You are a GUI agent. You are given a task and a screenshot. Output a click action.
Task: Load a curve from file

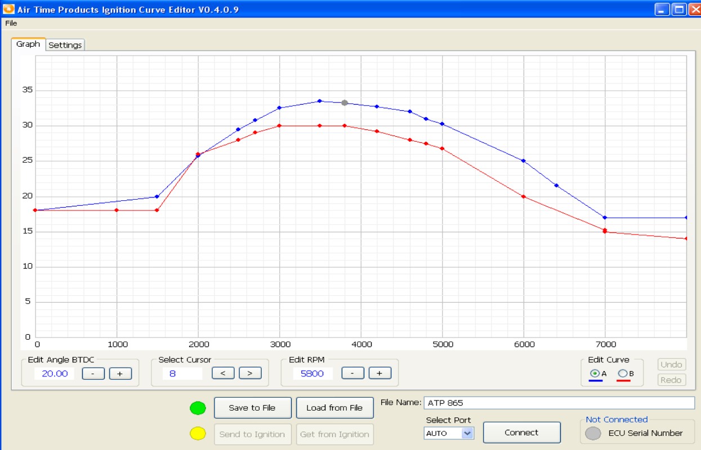click(x=334, y=408)
